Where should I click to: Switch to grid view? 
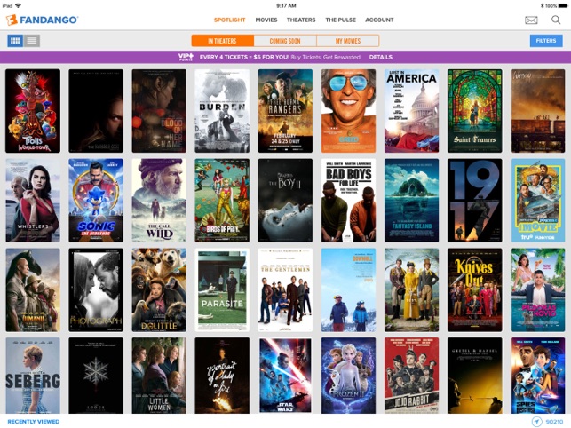point(15,41)
